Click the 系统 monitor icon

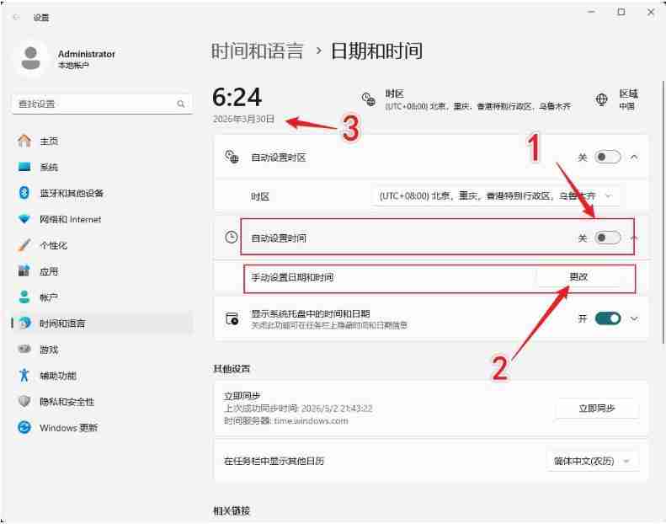point(24,167)
